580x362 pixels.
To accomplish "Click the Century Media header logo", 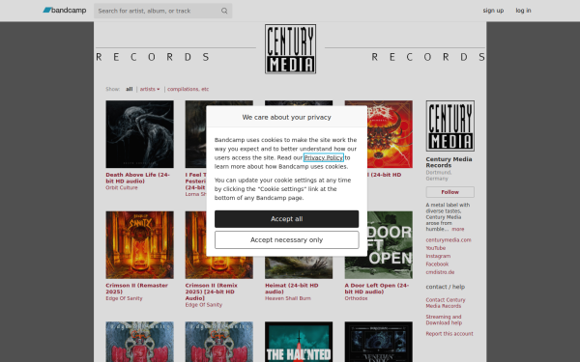I will pyautogui.click(x=290, y=49).
